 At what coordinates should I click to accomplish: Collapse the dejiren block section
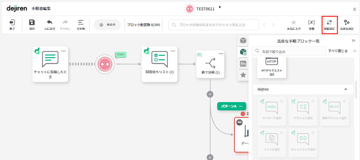click(x=346, y=89)
